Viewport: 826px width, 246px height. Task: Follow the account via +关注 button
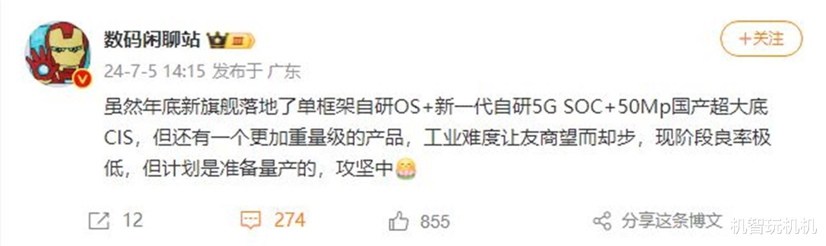761,38
